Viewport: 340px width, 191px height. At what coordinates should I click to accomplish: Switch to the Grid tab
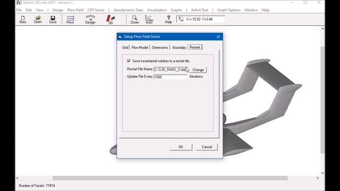[125, 47]
